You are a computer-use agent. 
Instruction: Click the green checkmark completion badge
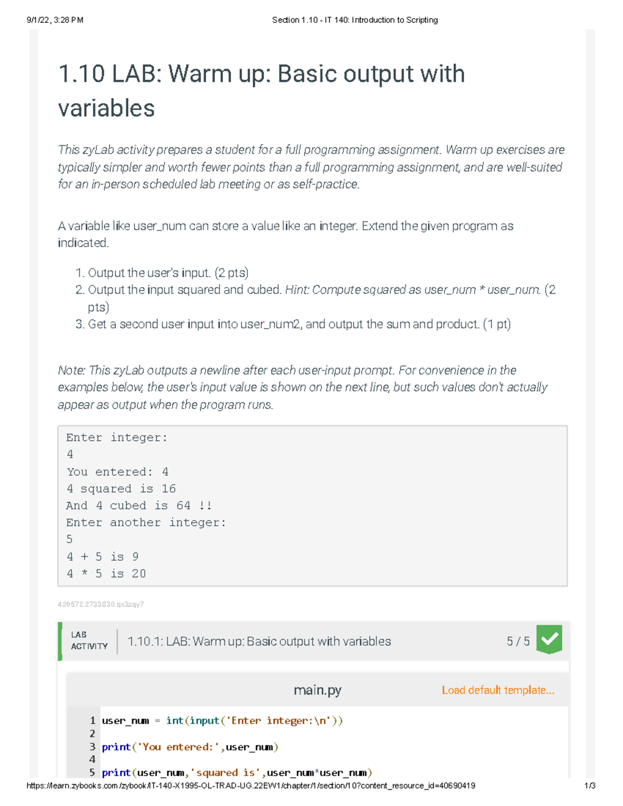click(x=549, y=639)
